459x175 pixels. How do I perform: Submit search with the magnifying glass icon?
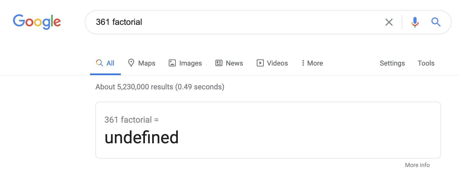coord(436,22)
